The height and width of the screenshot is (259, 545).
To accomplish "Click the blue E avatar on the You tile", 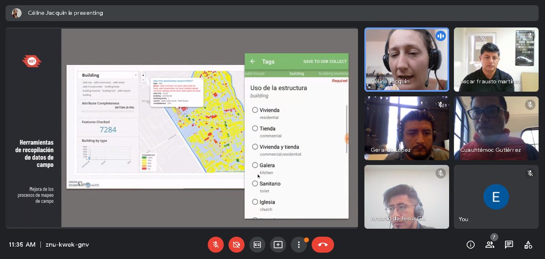I will 496,197.
